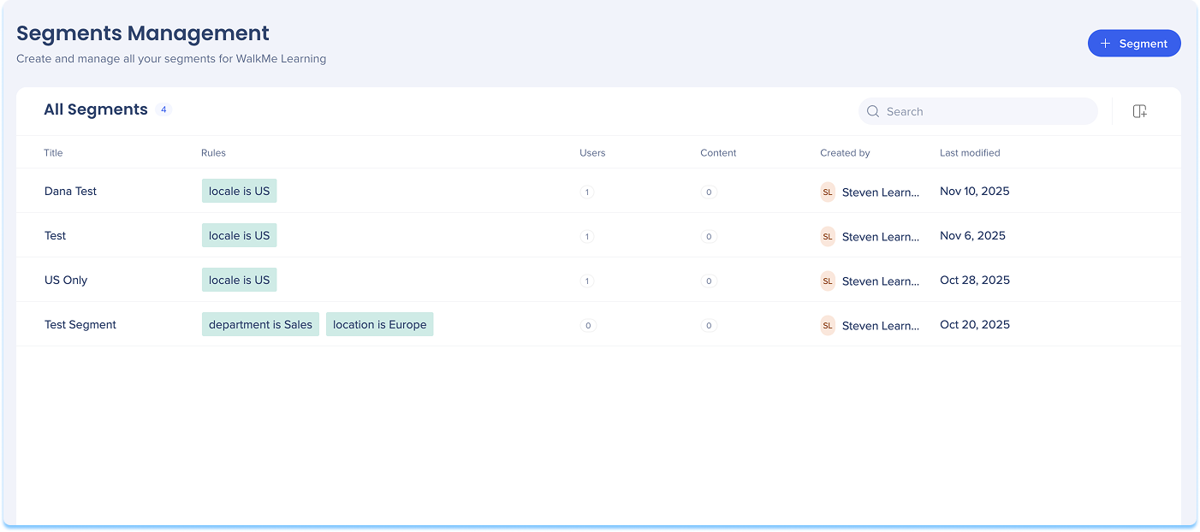Click the magnifier icon in search bar

pyautogui.click(x=873, y=111)
